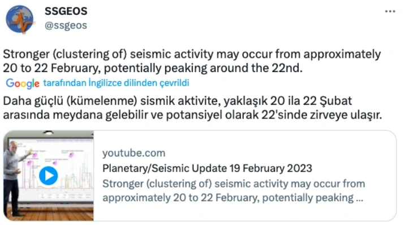The width and height of the screenshot is (405, 225).
Task: Click the ceiling lamp in video thumbnail
Action: click(x=48, y=133)
